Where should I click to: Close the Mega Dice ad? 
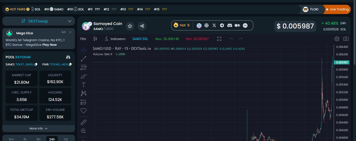tap(70, 32)
